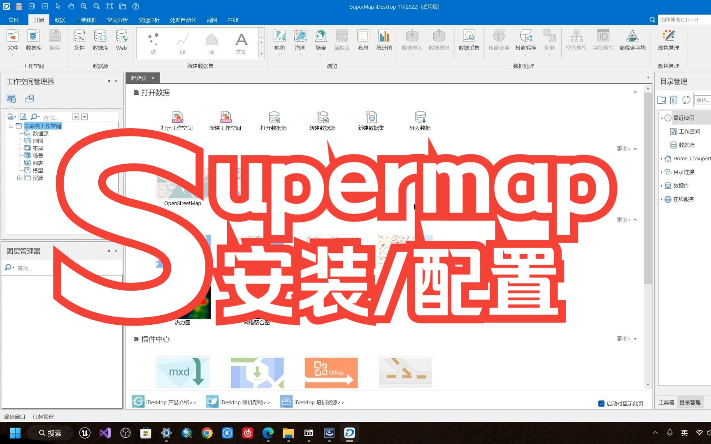Open the 颜色管理 color management tool
Viewport: 711px width, 444px height.
668,40
